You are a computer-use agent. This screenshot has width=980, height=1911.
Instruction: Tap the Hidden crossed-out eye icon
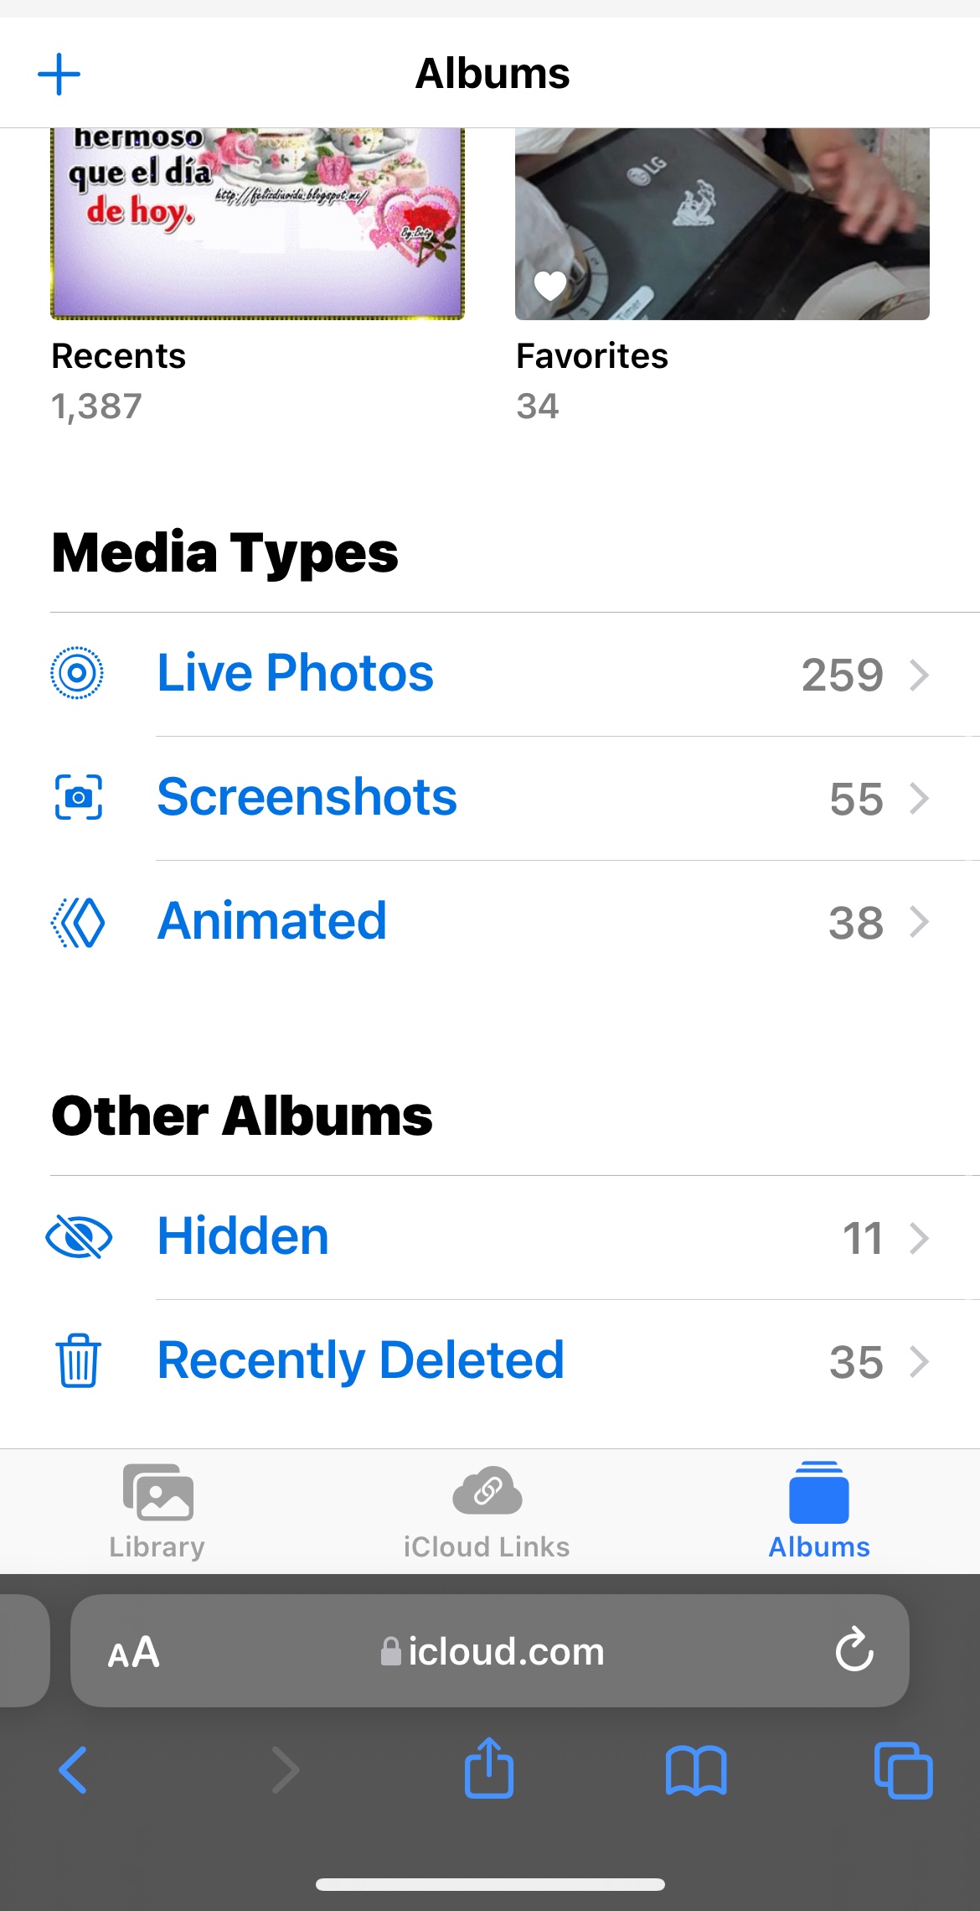tap(78, 1237)
